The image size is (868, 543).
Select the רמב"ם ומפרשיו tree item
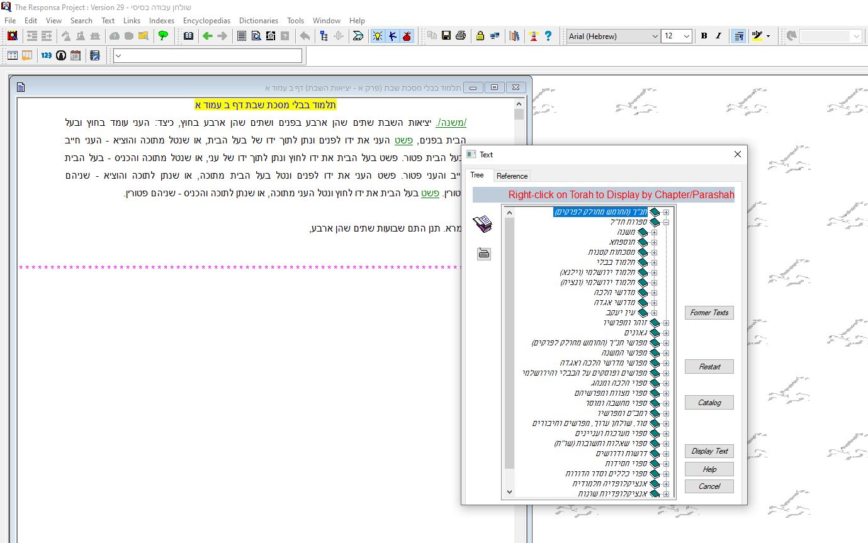coord(622,413)
